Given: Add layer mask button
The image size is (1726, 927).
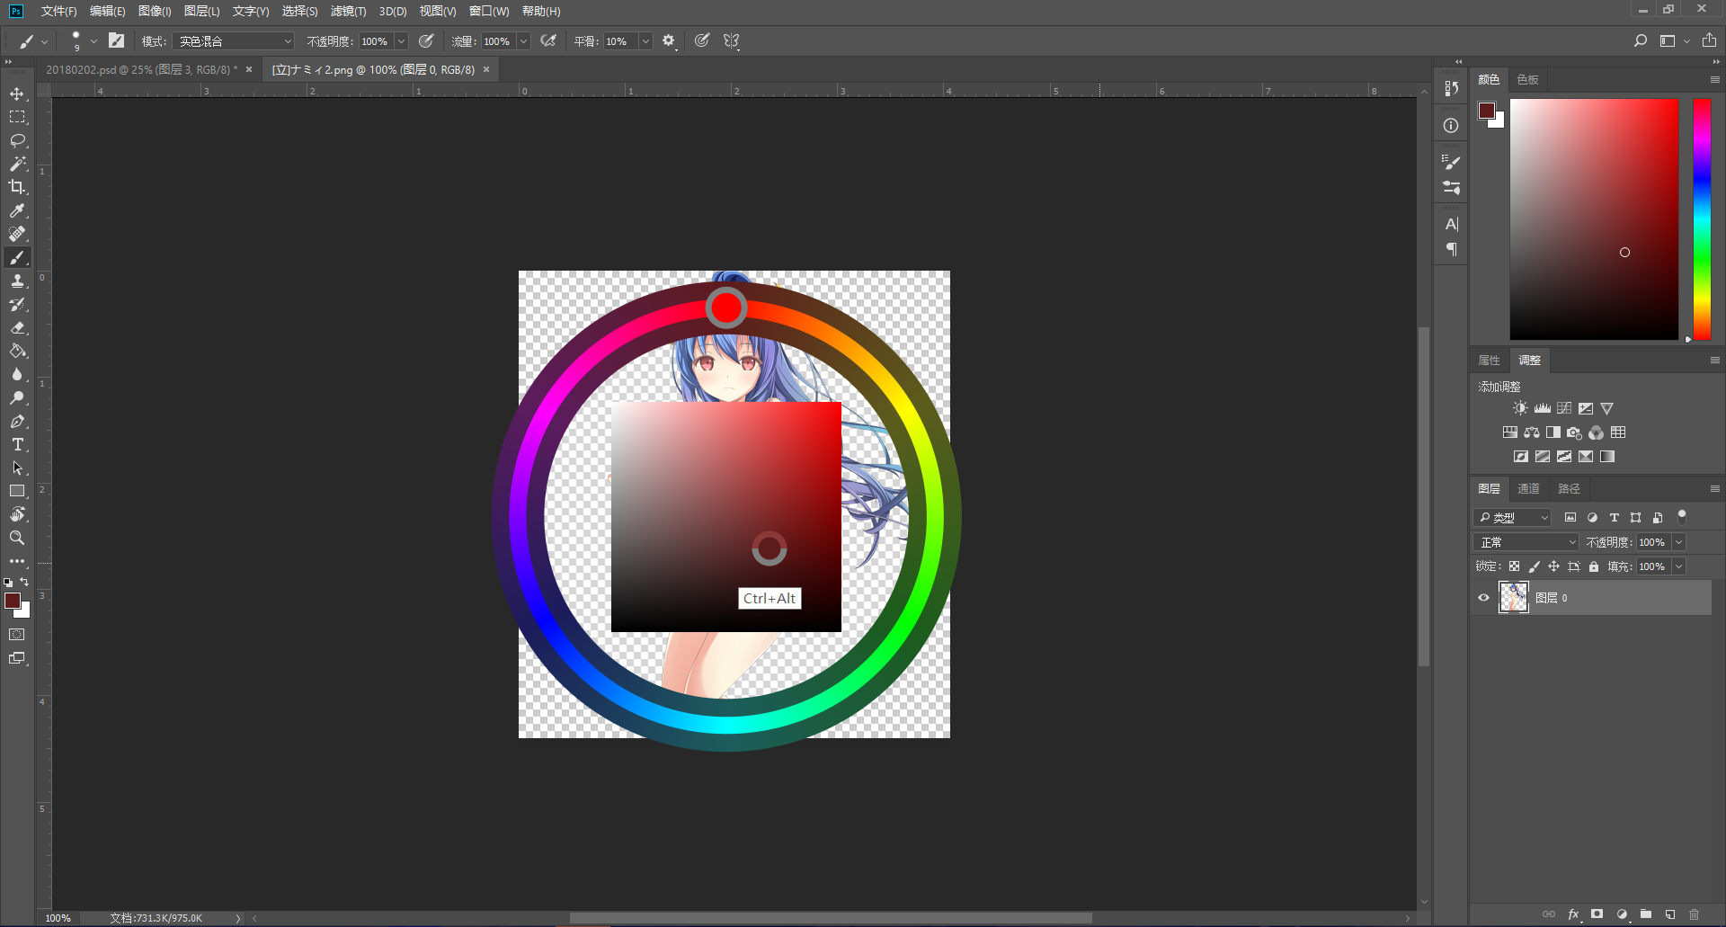Looking at the screenshot, I should coord(1597,914).
